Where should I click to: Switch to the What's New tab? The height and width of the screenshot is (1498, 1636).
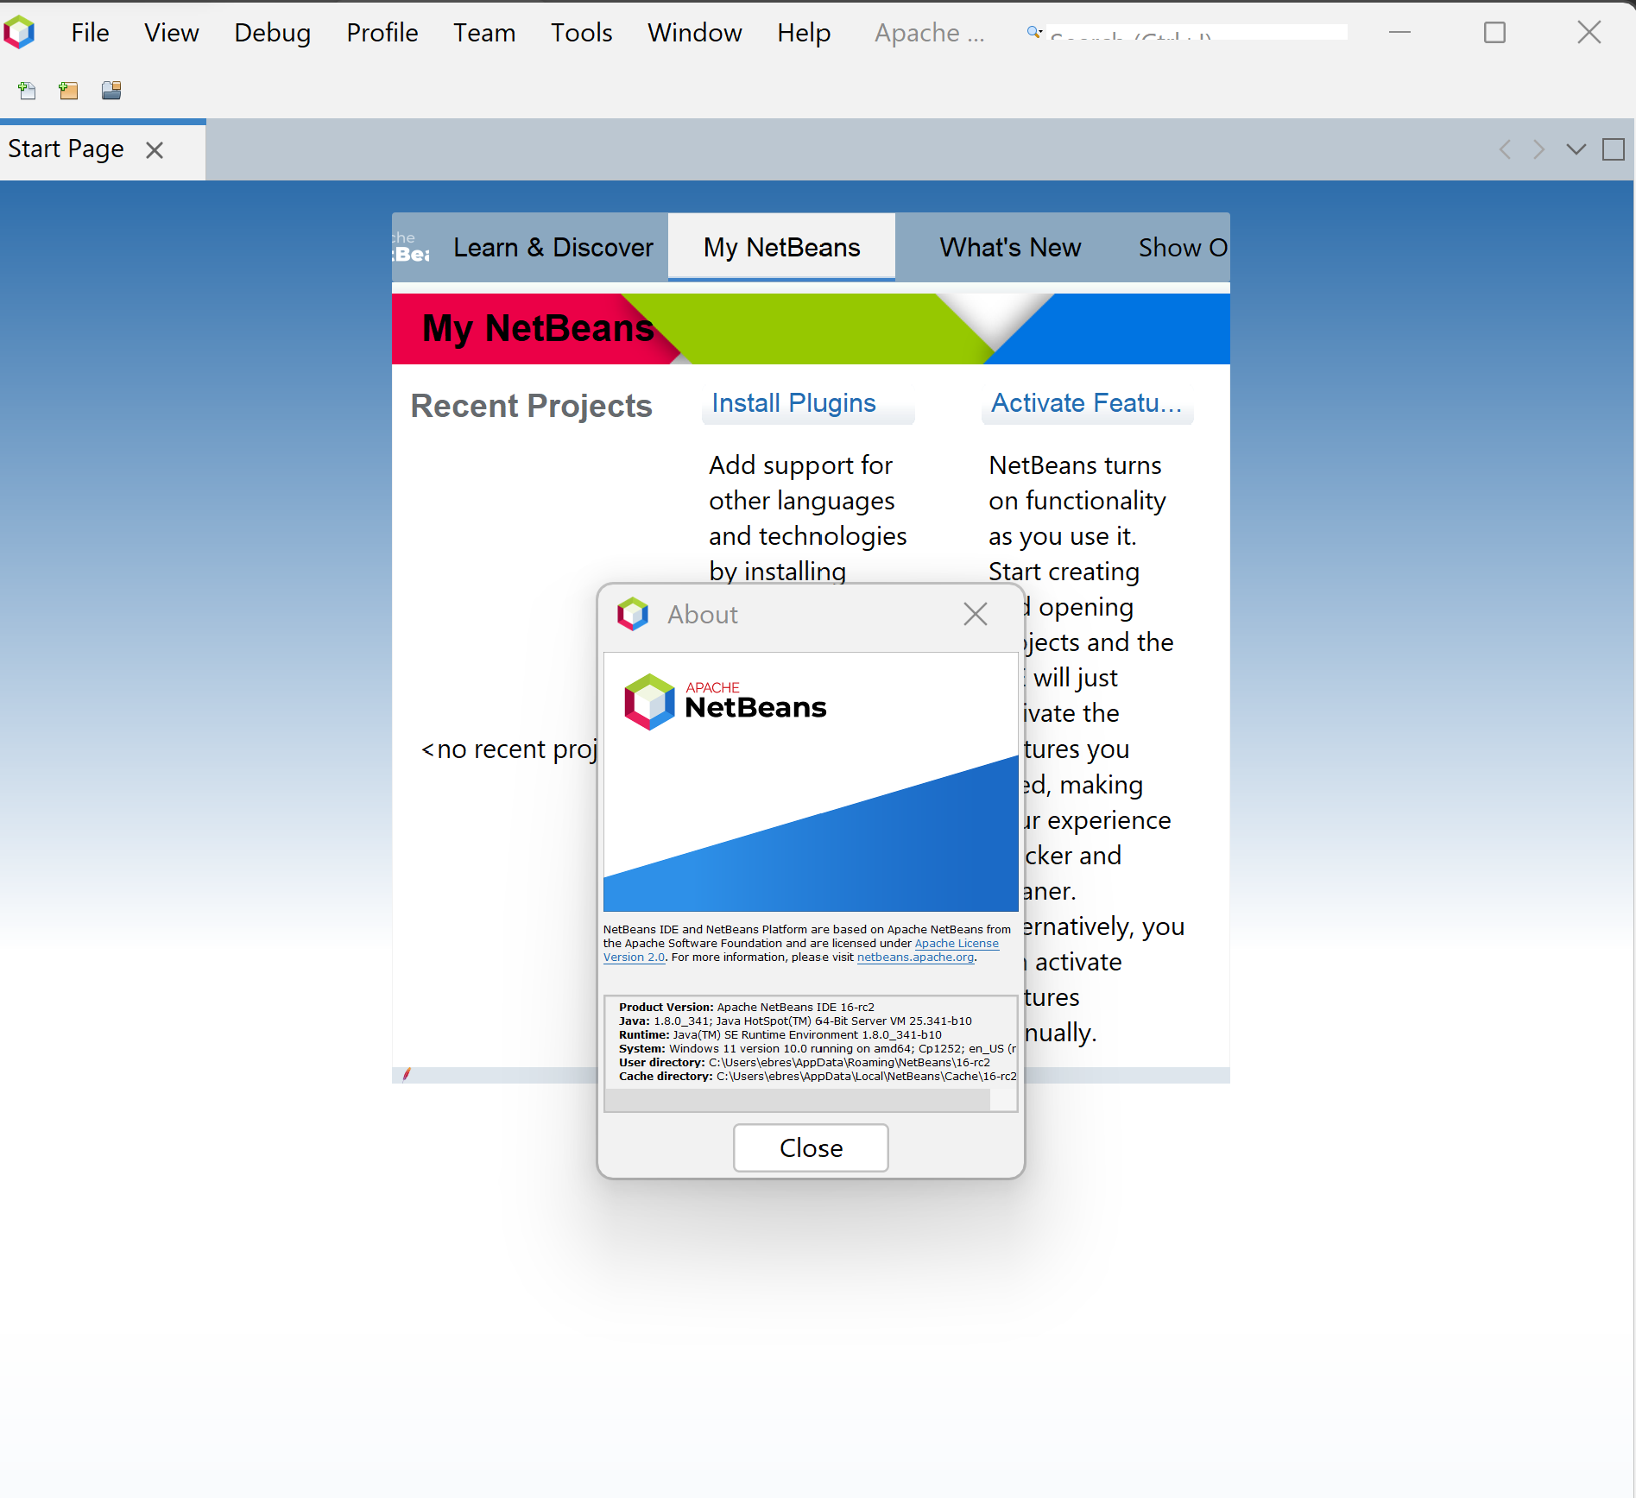1010,248
